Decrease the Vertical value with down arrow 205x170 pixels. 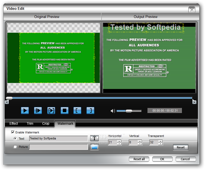(140, 144)
